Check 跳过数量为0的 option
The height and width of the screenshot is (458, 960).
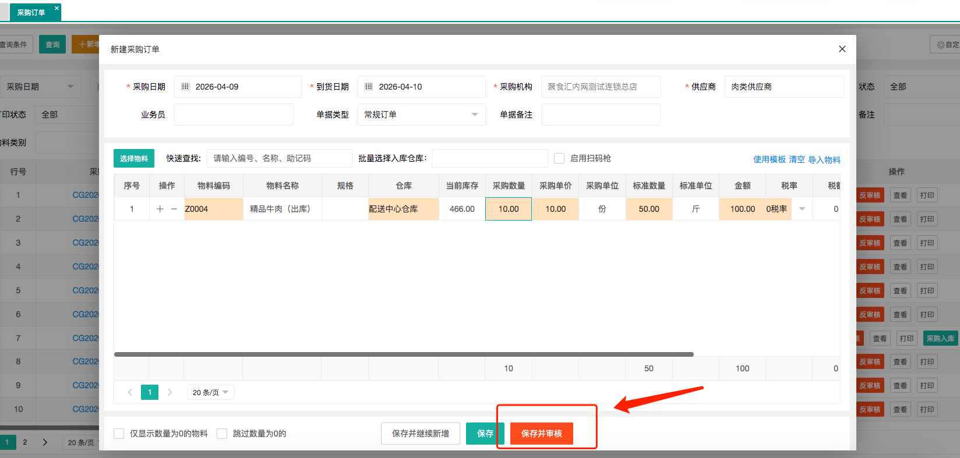click(222, 434)
